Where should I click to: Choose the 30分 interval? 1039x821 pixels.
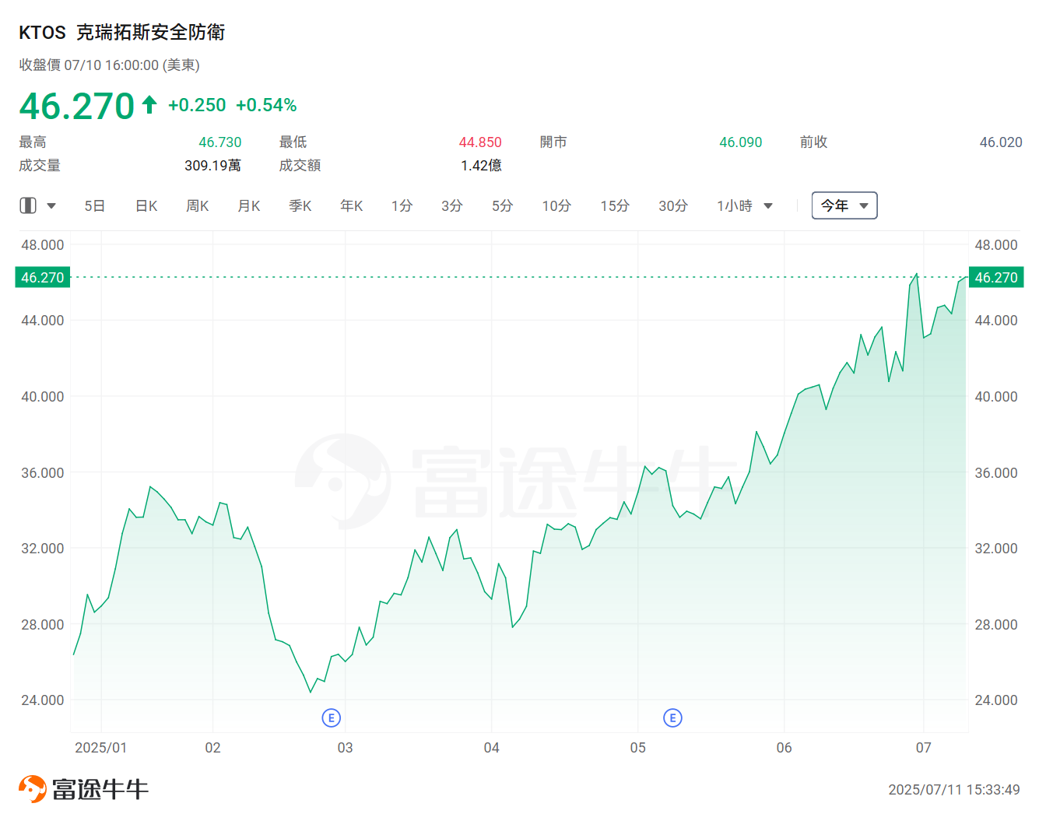click(x=672, y=206)
